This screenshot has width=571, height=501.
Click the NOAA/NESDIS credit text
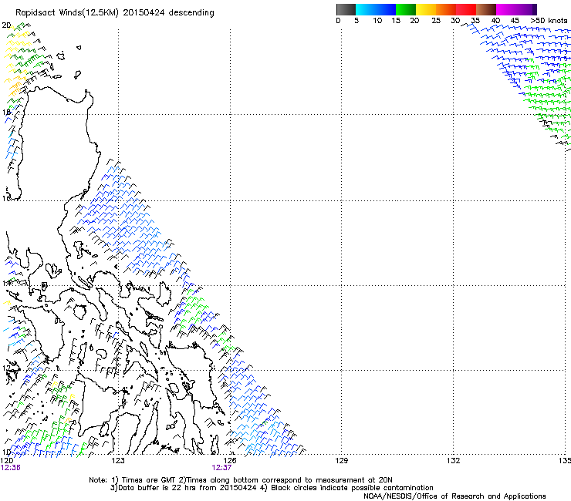coord(454,496)
